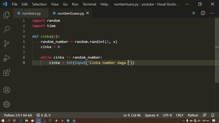Open Windows Start menu

point(3,121)
